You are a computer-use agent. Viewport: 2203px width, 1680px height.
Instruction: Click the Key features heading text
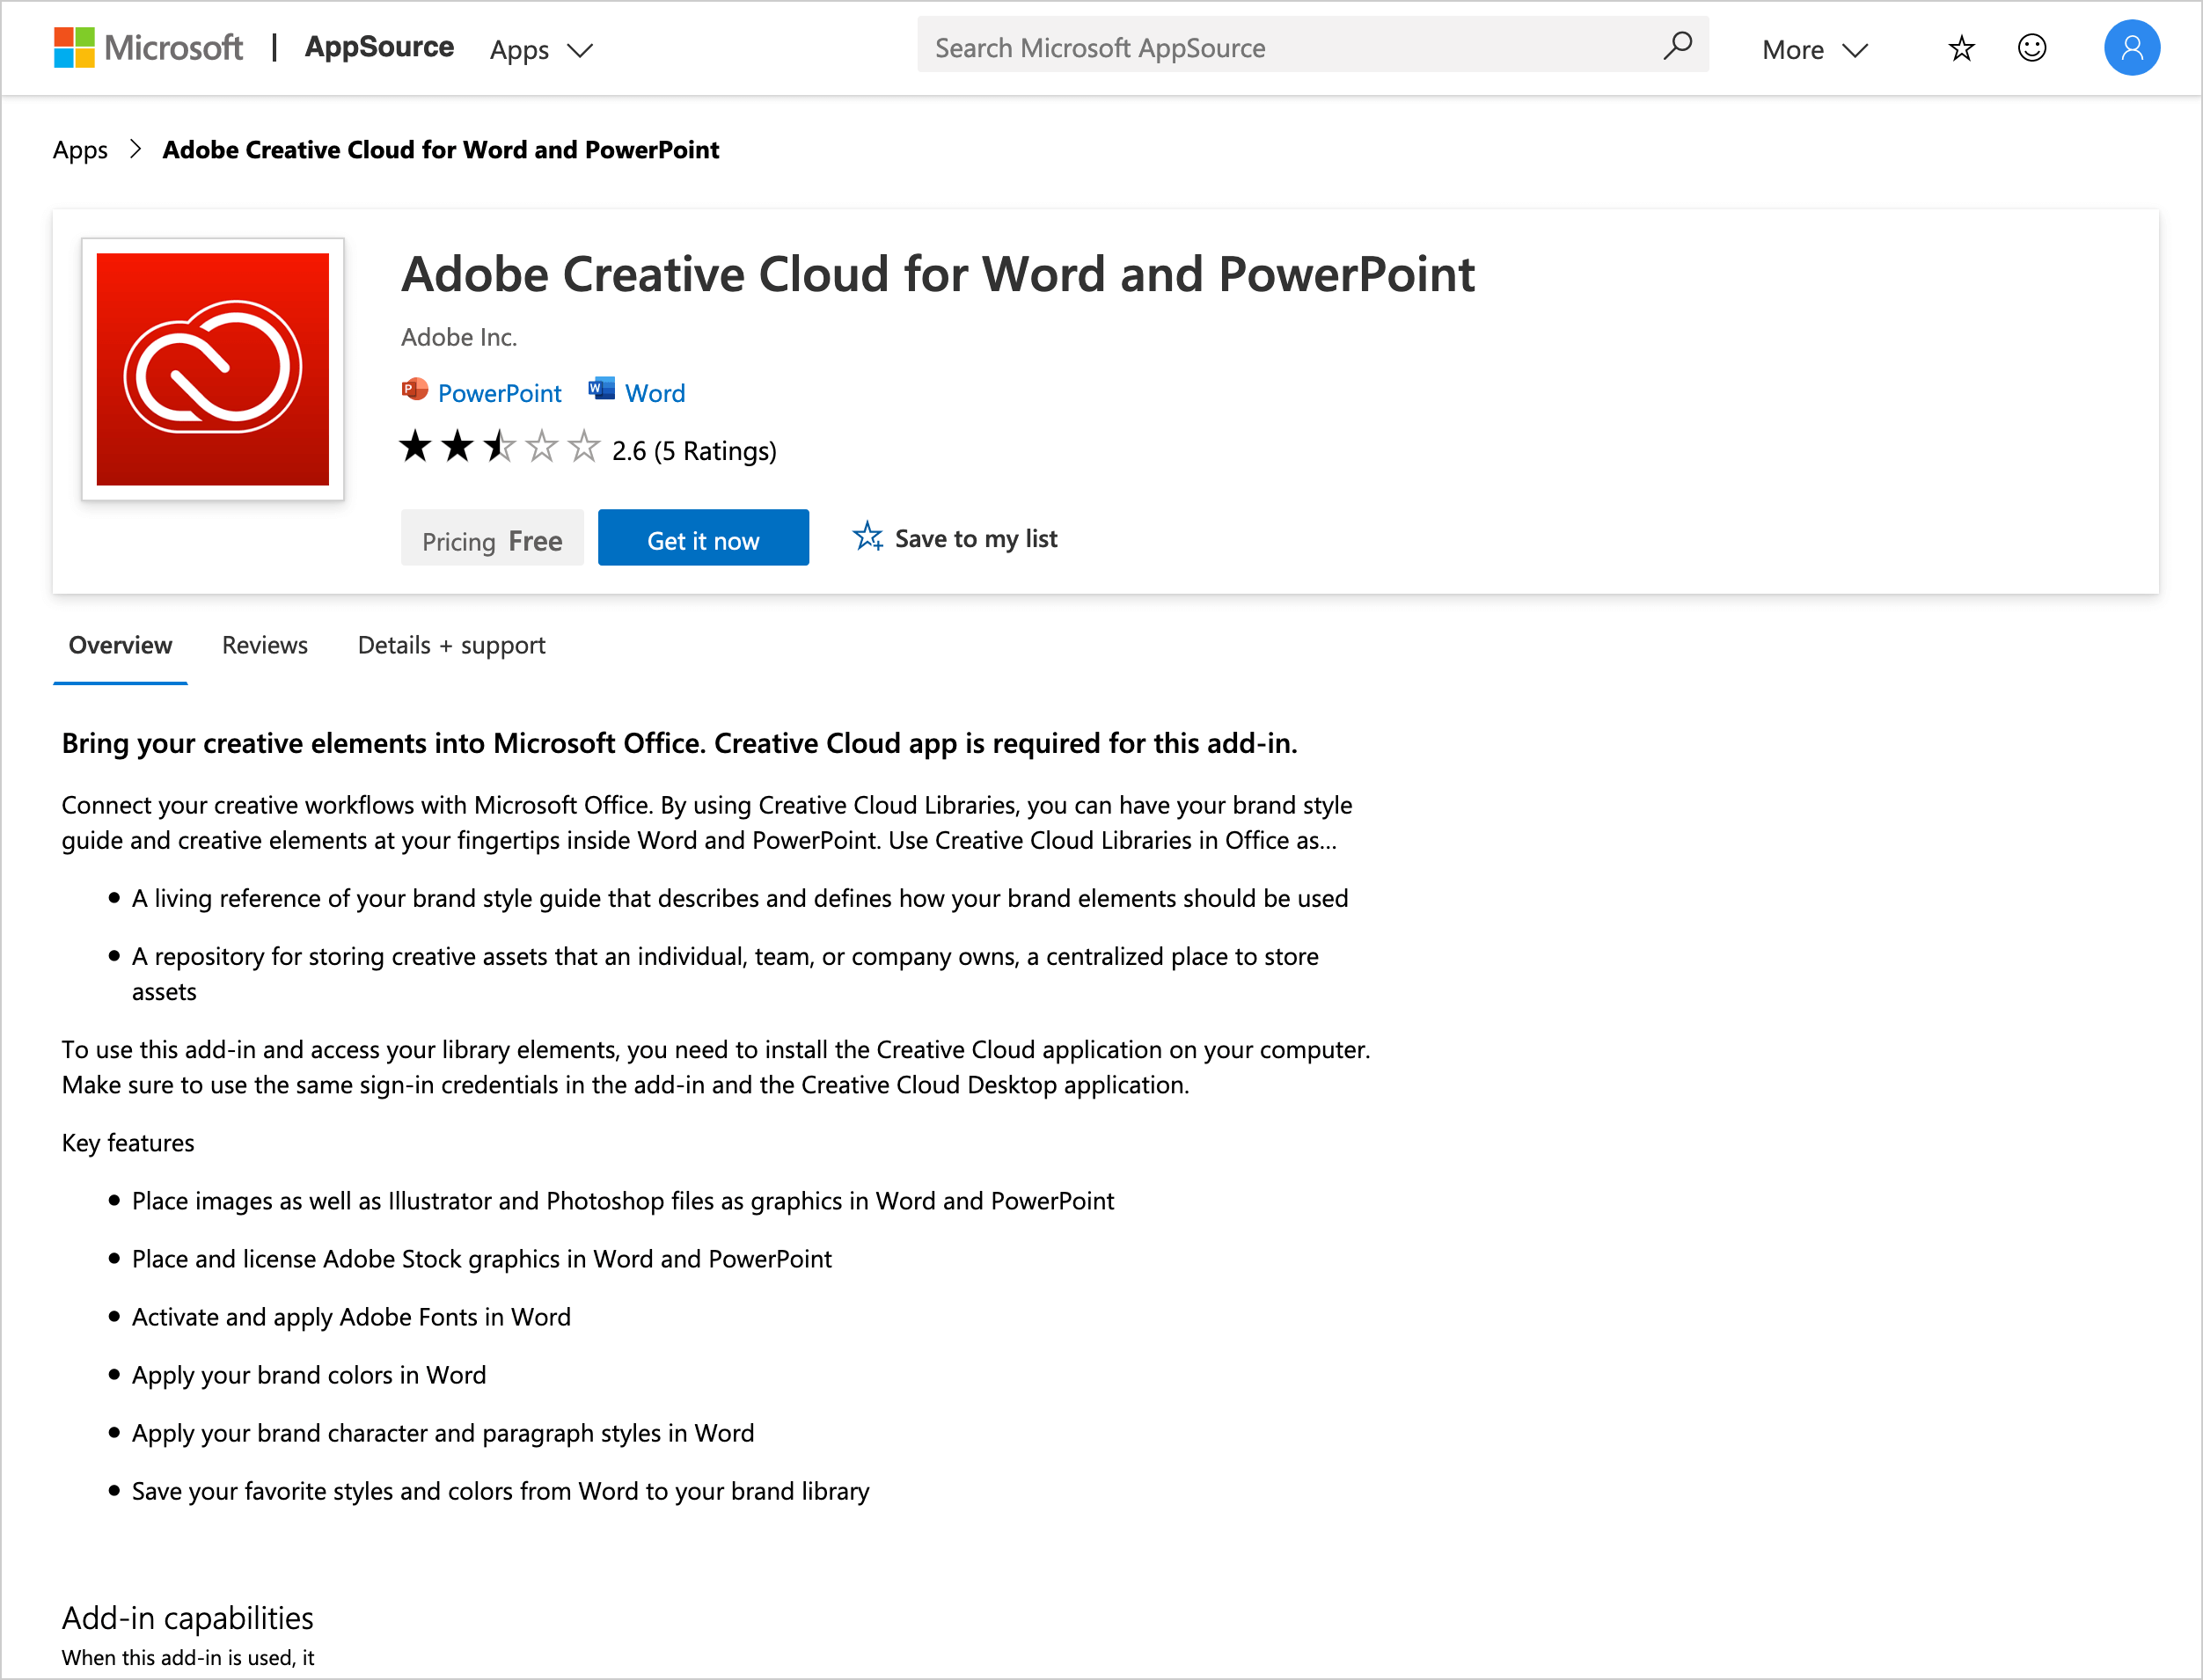[128, 1143]
